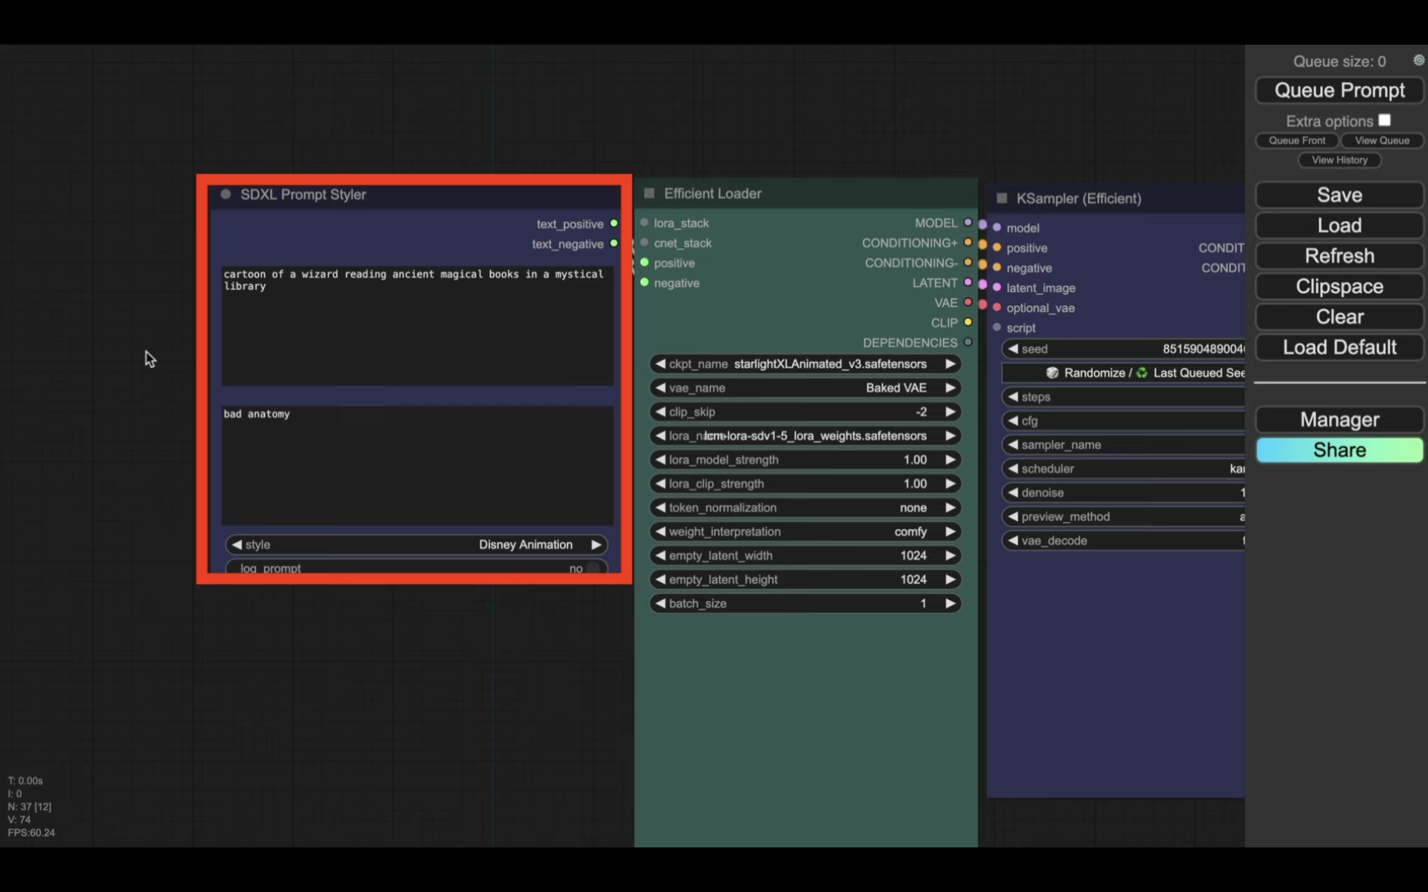Open lora_name selector
The height and width of the screenshot is (892, 1428).
tap(805, 436)
